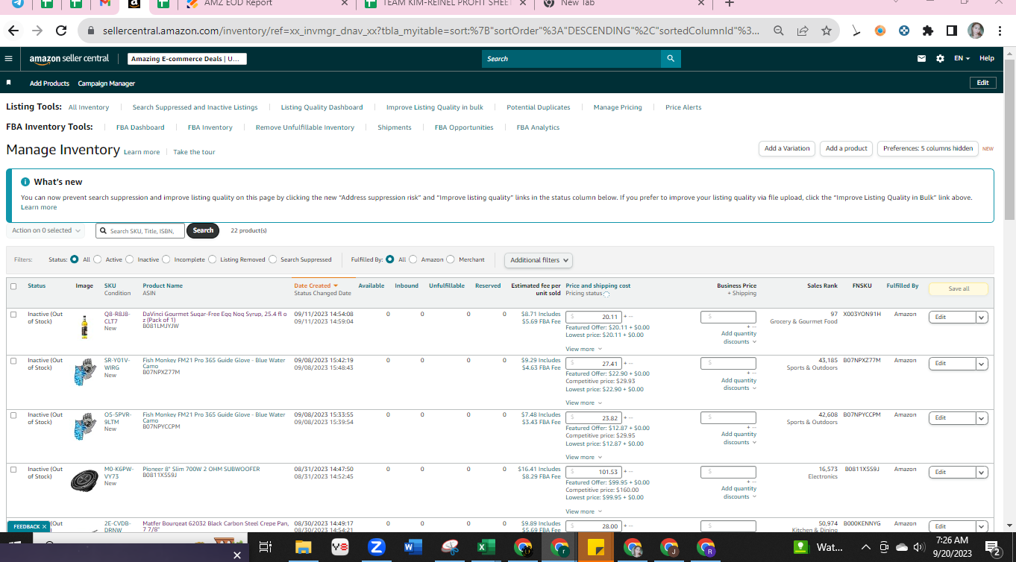The height and width of the screenshot is (562, 1016).
Task: Expand View more under the $101.53 price
Action: coord(583,511)
